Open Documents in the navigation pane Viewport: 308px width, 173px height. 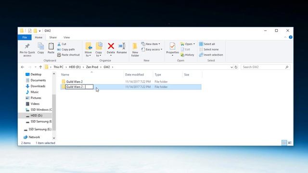coord(36,80)
